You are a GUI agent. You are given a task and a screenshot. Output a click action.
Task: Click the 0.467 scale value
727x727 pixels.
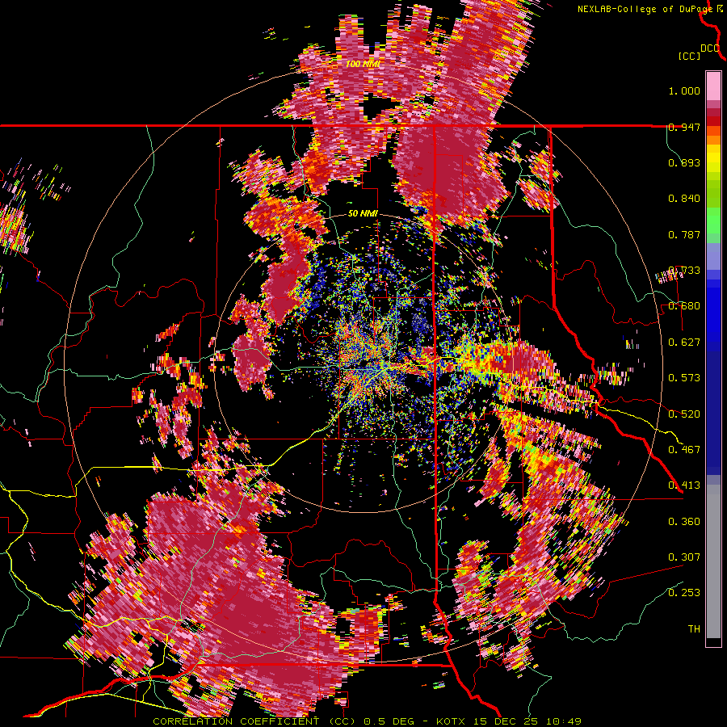(x=684, y=449)
